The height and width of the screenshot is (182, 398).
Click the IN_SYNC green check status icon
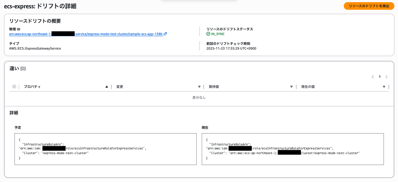208,34
